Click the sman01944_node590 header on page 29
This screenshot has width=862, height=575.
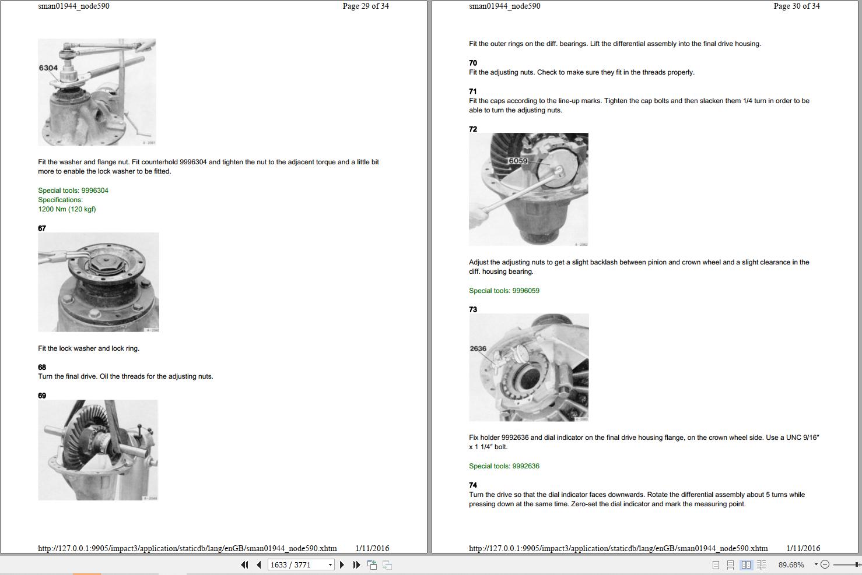click(x=73, y=6)
